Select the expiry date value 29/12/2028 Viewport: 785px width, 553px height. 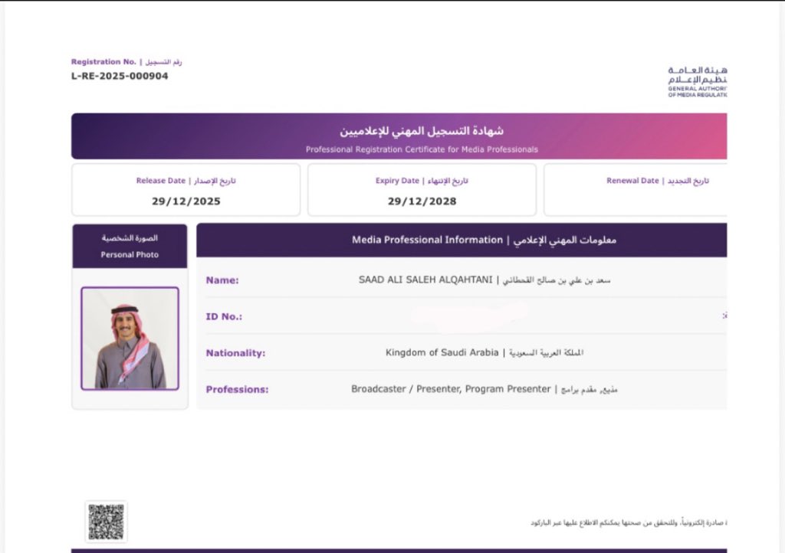422,201
